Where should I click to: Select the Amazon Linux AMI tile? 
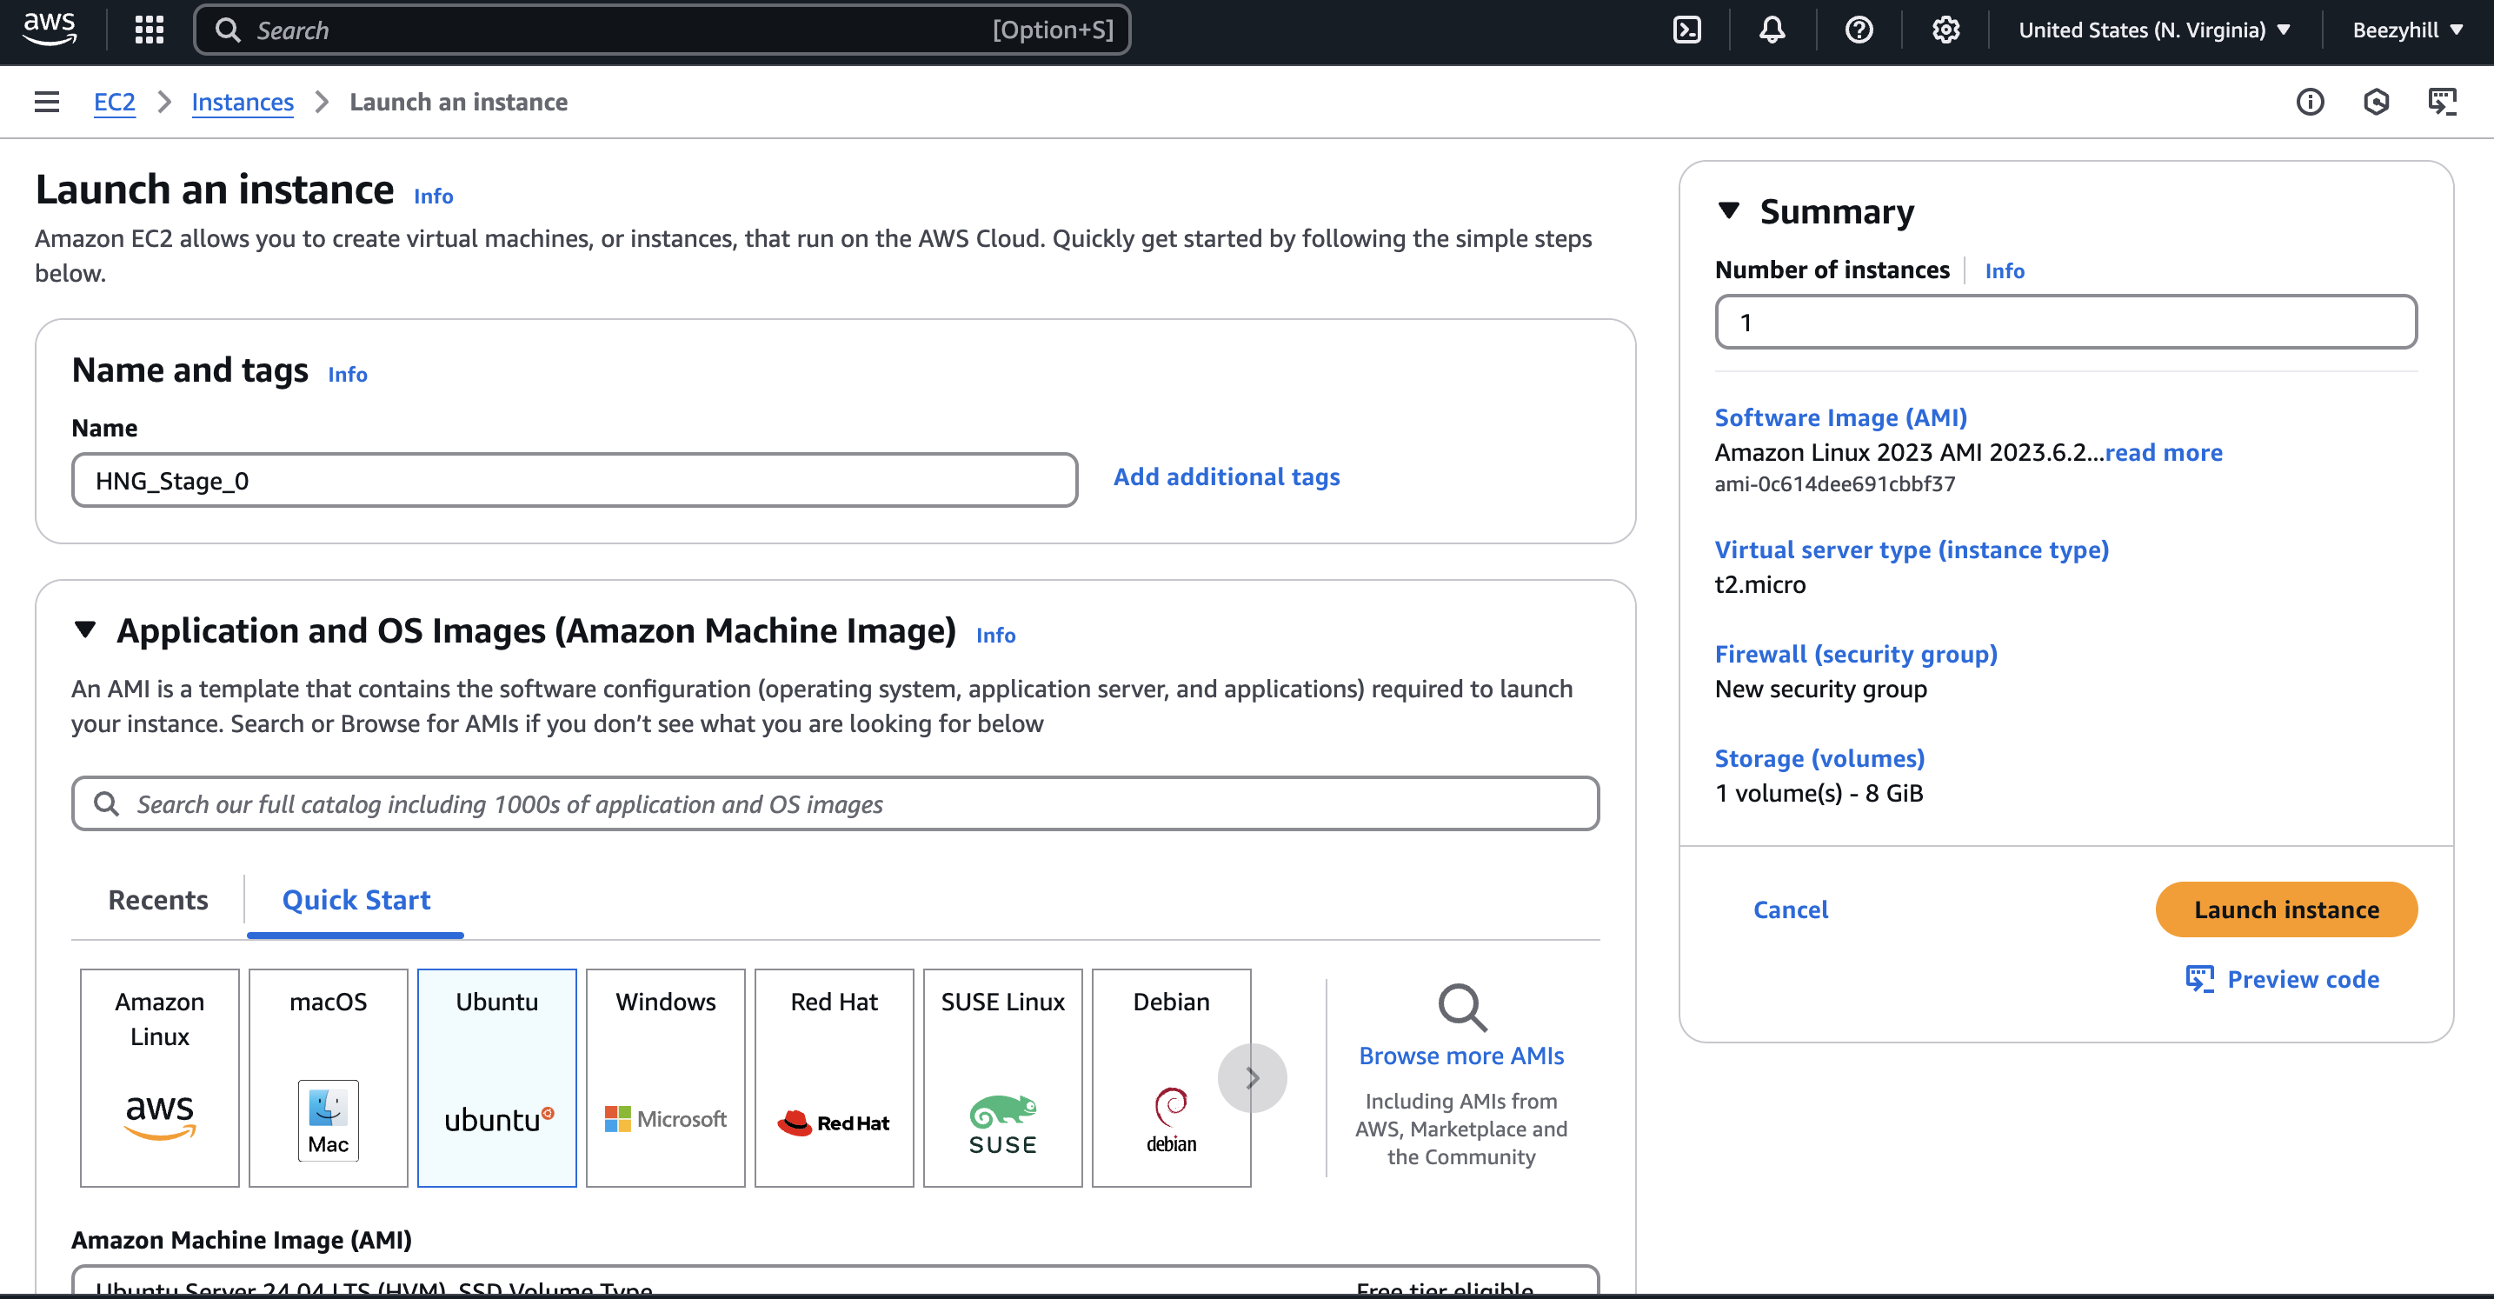(x=160, y=1077)
